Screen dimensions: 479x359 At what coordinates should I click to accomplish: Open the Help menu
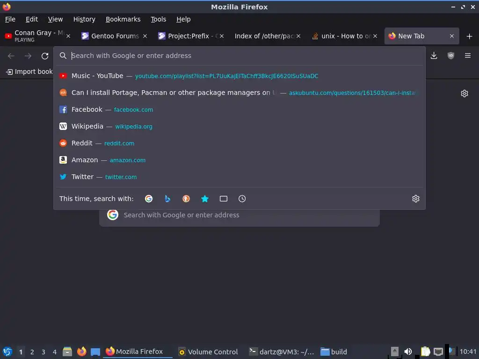[x=183, y=19]
